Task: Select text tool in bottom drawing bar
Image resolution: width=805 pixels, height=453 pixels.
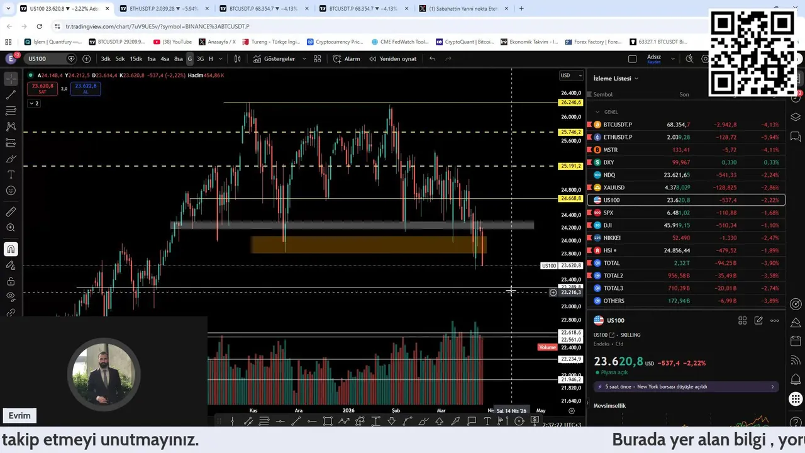Action: click(x=487, y=421)
